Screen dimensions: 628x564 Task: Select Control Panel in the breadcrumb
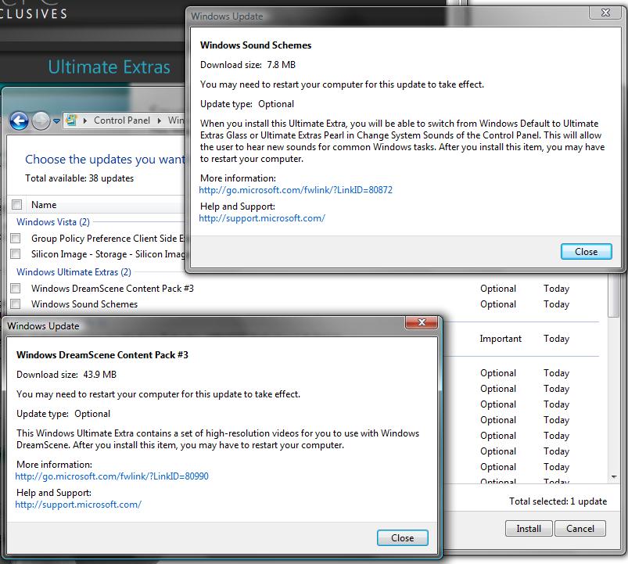(122, 120)
